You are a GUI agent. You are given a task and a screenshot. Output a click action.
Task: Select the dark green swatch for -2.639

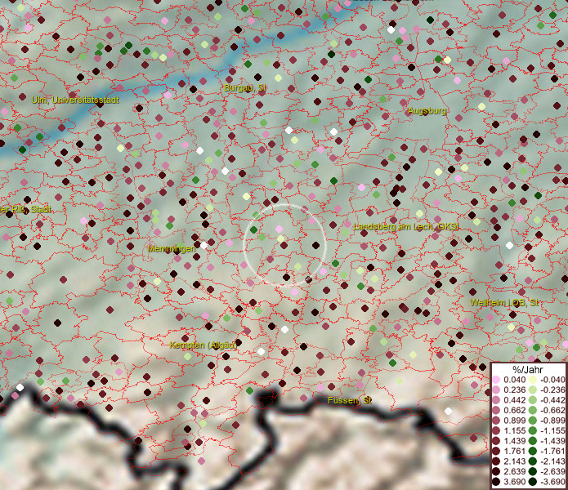533,471
